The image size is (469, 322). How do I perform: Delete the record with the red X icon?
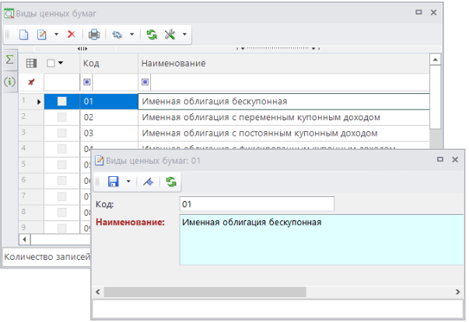[x=72, y=35]
